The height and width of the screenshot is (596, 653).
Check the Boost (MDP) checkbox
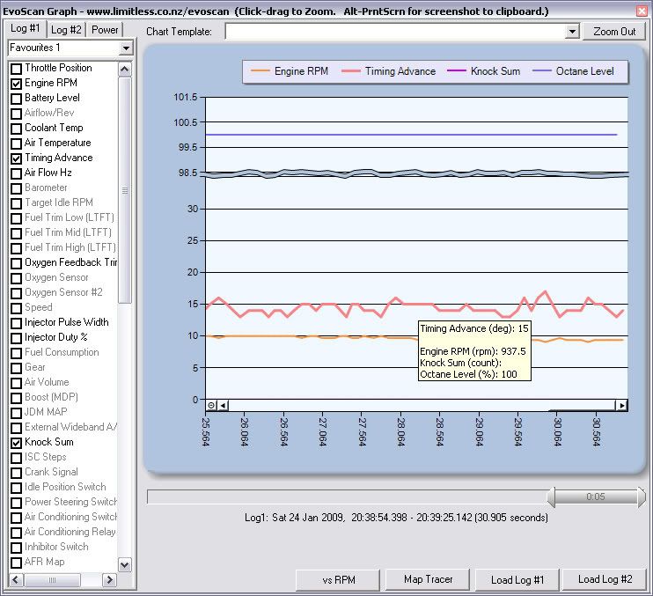[x=16, y=398]
